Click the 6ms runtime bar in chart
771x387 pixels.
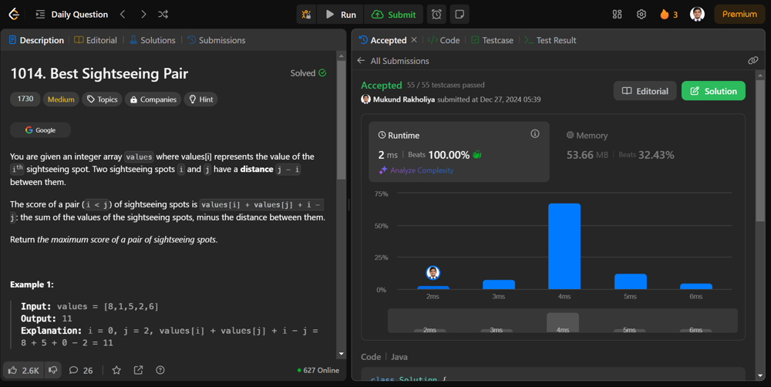coord(696,287)
